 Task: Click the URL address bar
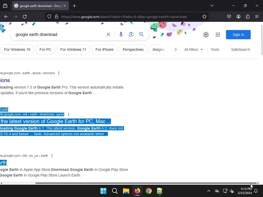pos(124,17)
